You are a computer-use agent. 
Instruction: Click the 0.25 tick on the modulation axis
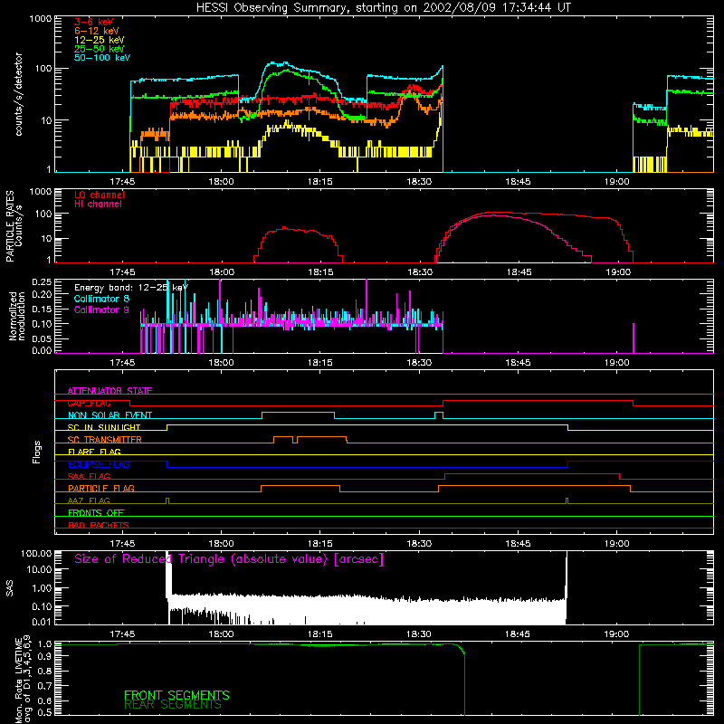(42, 282)
